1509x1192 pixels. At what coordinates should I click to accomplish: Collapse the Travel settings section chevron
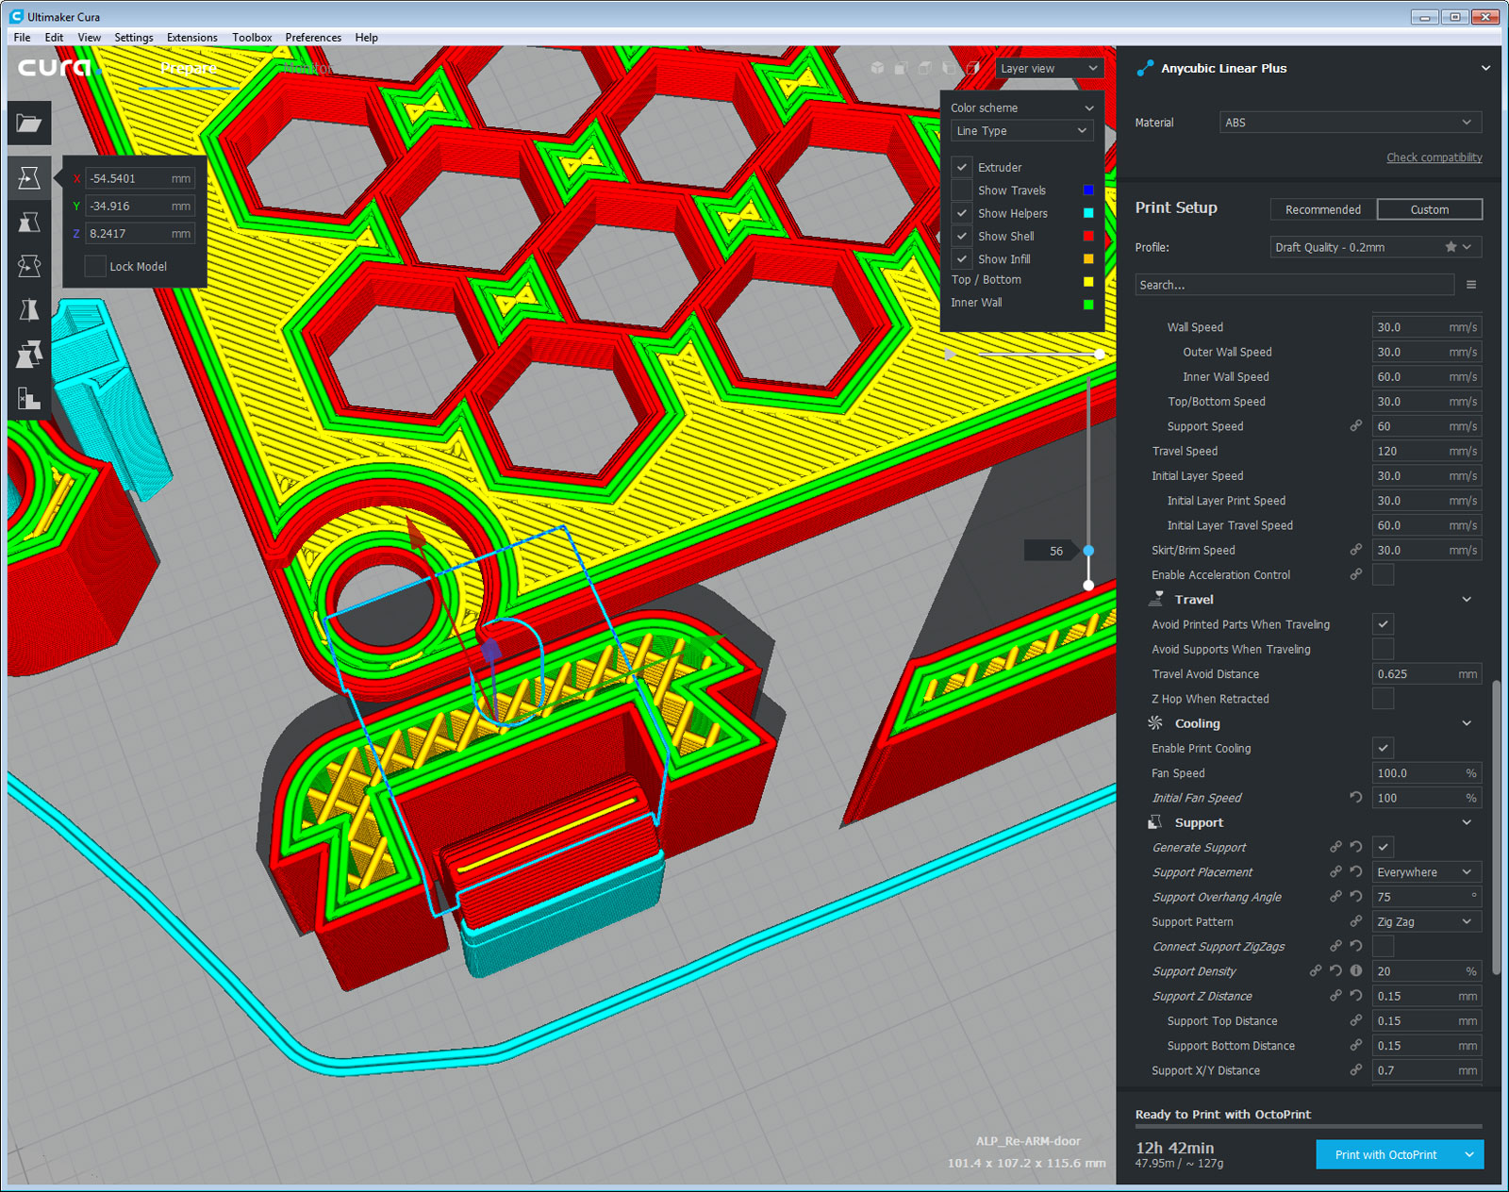pos(1467,600)
